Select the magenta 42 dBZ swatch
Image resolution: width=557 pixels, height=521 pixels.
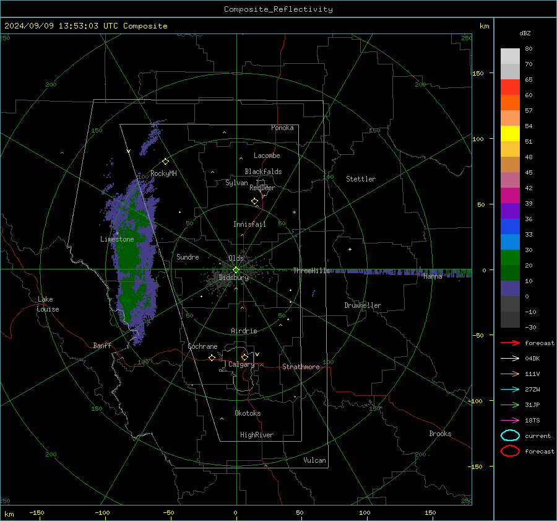[510, 195]
